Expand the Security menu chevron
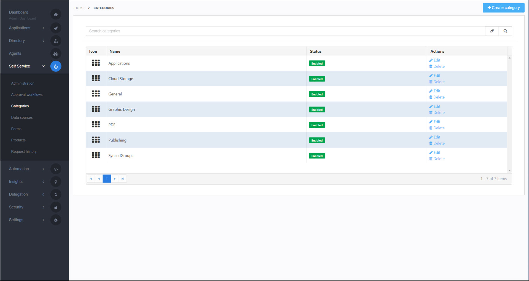The height and width of the screenshot is (281, 529). pyautogui.click(x=43, y=207)
